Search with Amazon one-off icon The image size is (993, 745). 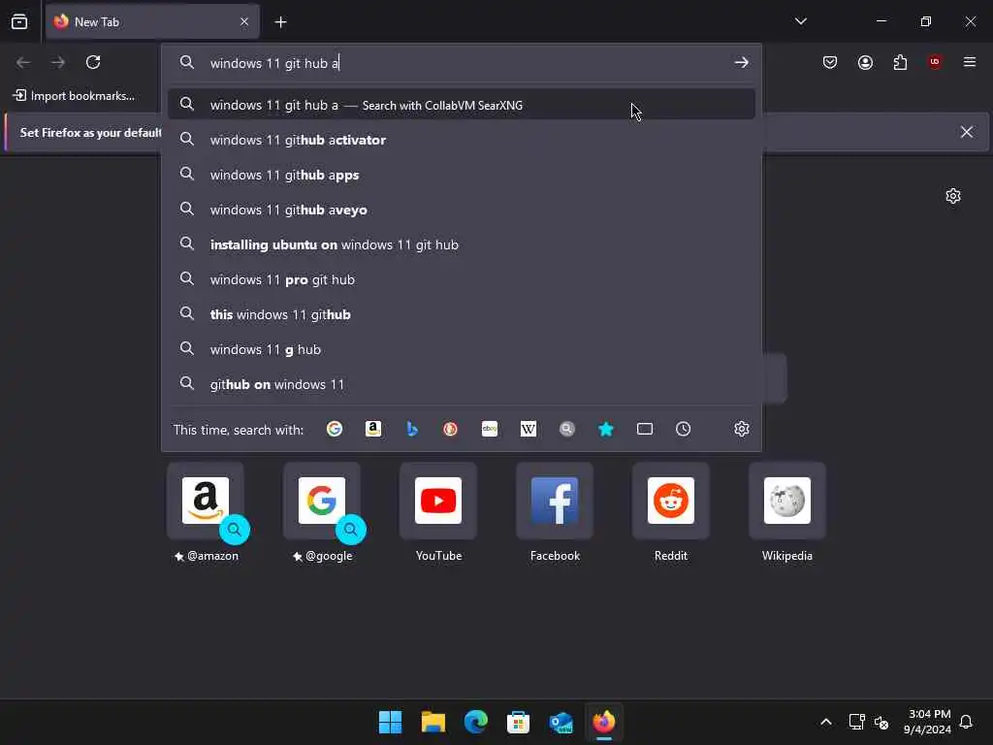tap(373, 429)
